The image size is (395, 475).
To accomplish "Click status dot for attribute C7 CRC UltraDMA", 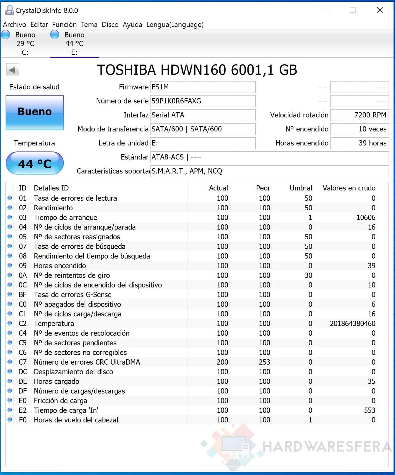I will click(10, 362).
